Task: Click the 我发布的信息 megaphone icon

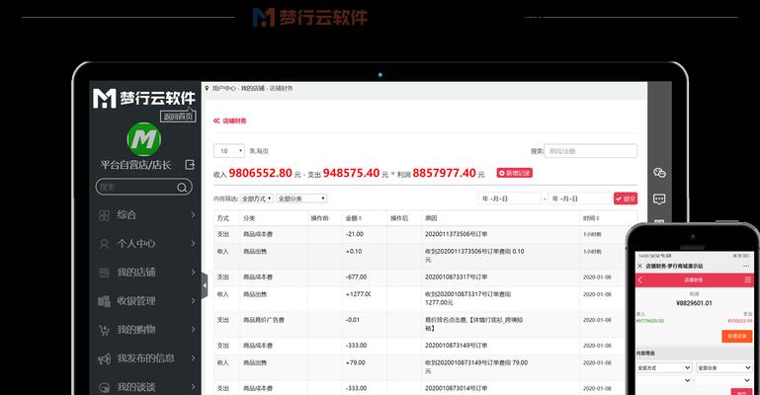Action: pyautogui.click(x=104, y=358)
